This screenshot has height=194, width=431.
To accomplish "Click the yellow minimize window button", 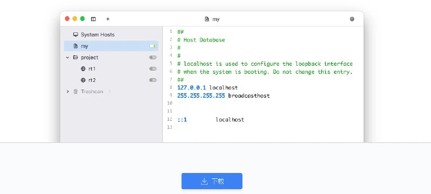I will (75, 19).
